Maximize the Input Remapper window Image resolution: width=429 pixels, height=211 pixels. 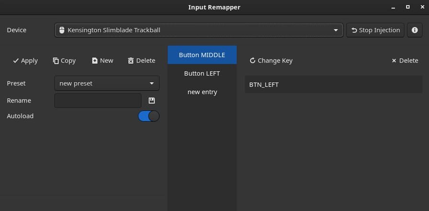408,7
